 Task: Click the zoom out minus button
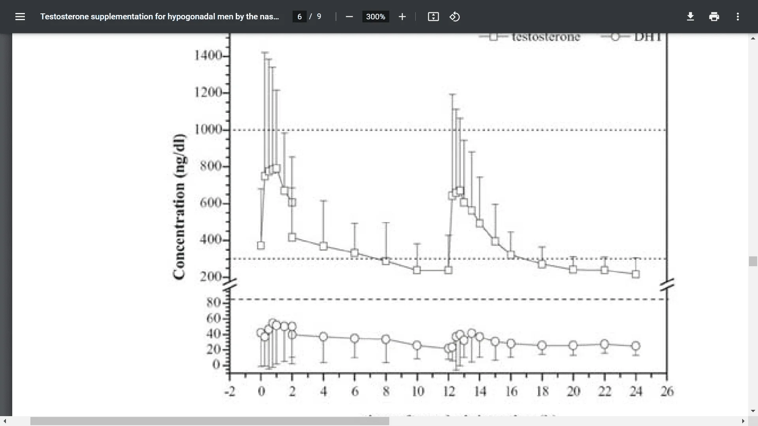click(x=349, y=17)
